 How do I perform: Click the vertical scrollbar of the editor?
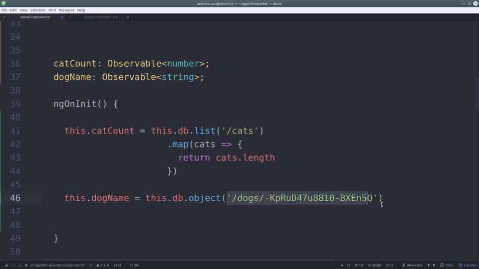477,93
